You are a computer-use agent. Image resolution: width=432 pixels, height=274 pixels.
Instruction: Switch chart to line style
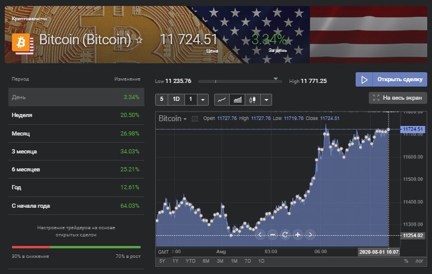tap(221, 100)
